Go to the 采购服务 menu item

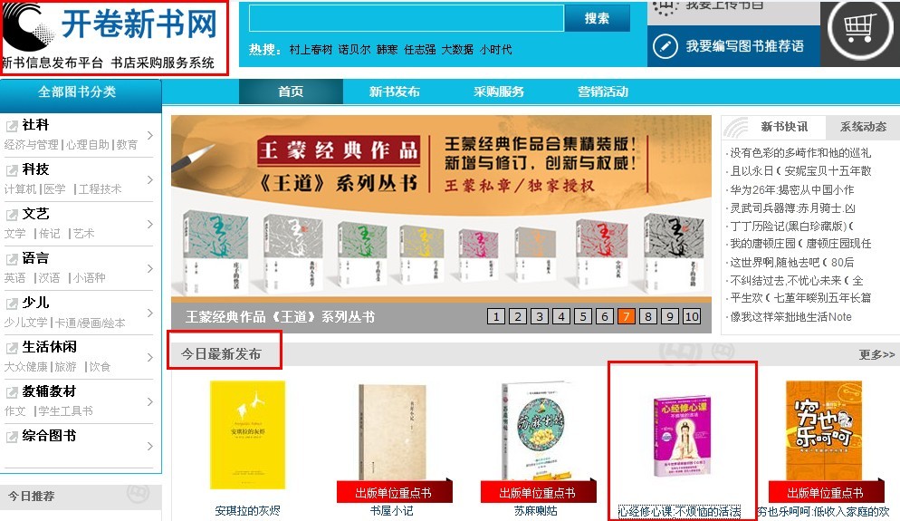(499, 92)
